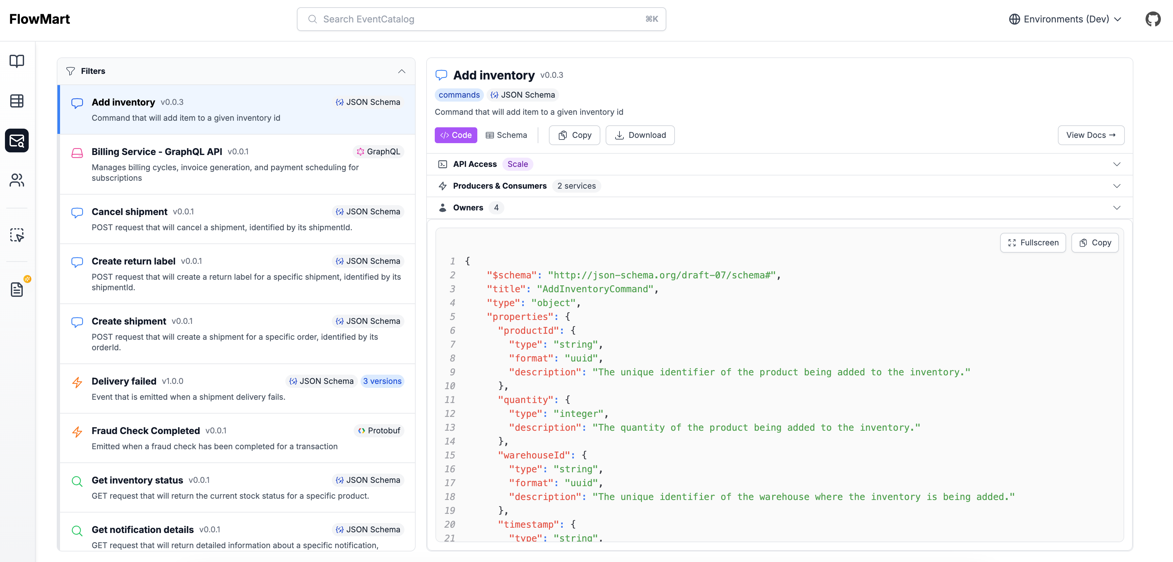Viewport: 1173px width, 562px height.
Task: Copy the schema using toolbar Copy button
Action: click(x=575, y=135)
